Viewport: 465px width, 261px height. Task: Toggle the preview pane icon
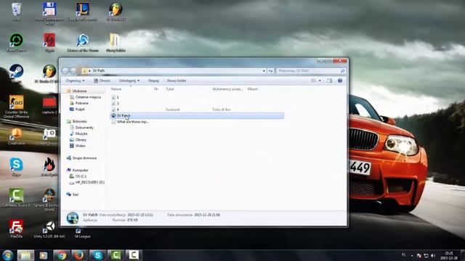[x=329, y=80]
